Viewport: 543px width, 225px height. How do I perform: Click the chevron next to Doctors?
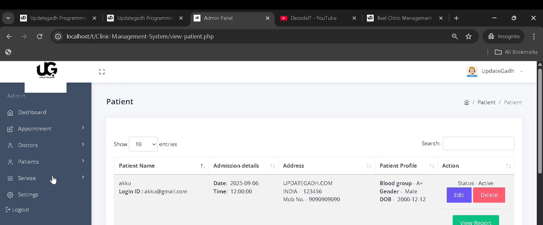(83, 145)
